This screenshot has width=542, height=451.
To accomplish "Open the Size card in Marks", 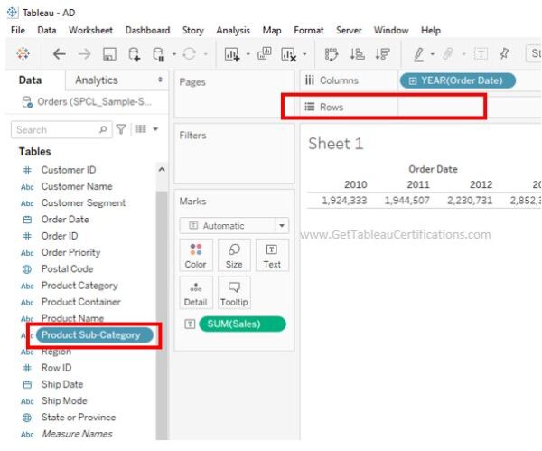I will (x=234, y=255).
